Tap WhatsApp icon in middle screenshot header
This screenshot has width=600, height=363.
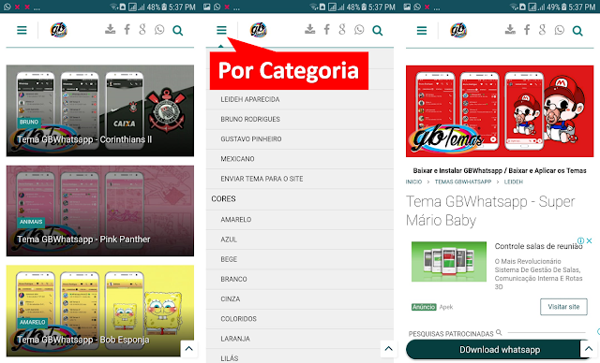[x=359, y=30]
